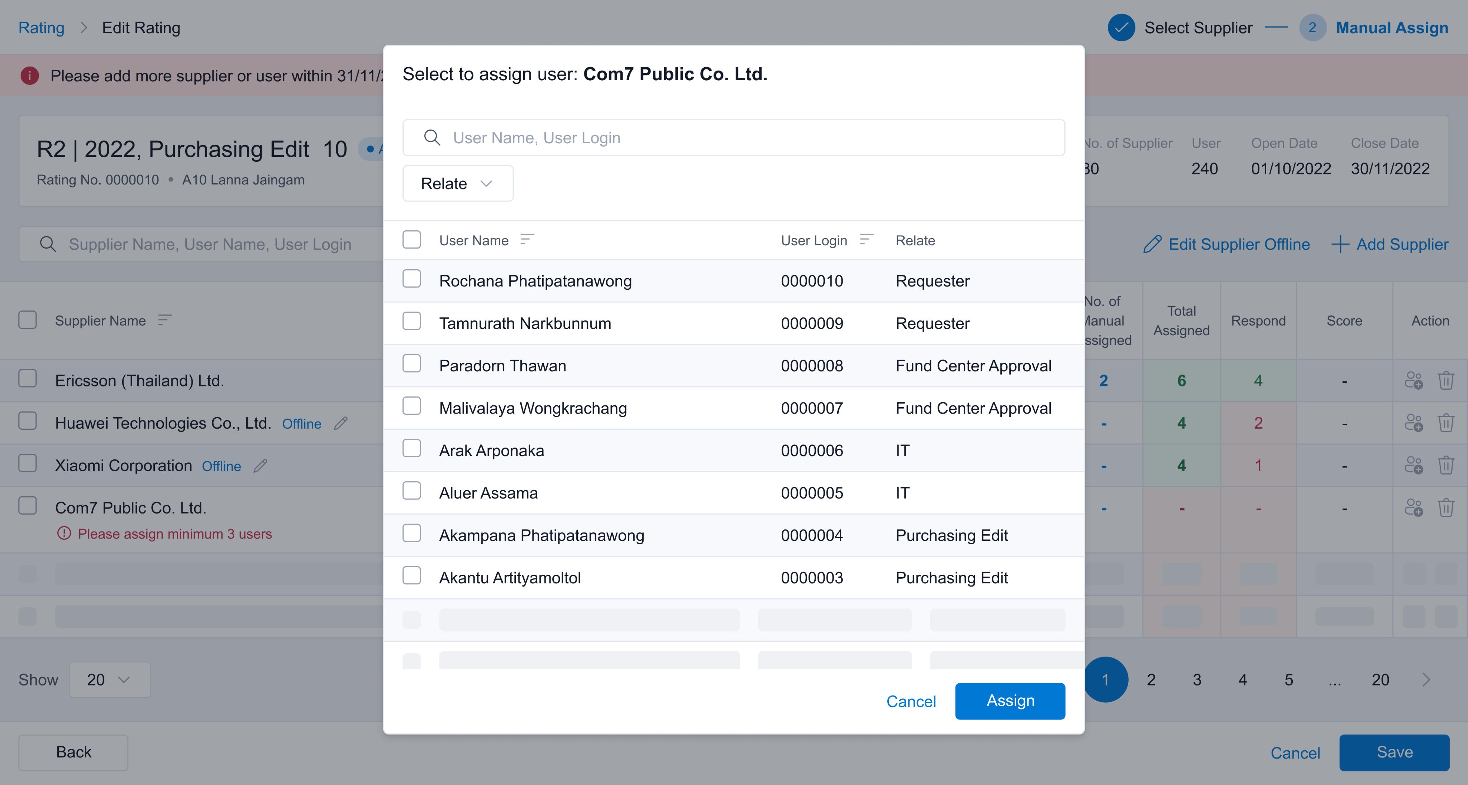Tick the Ericsson (Thailand) Ltd. supplier checkbox
This screenshot has width=1468, height=785.
(27, 379)
